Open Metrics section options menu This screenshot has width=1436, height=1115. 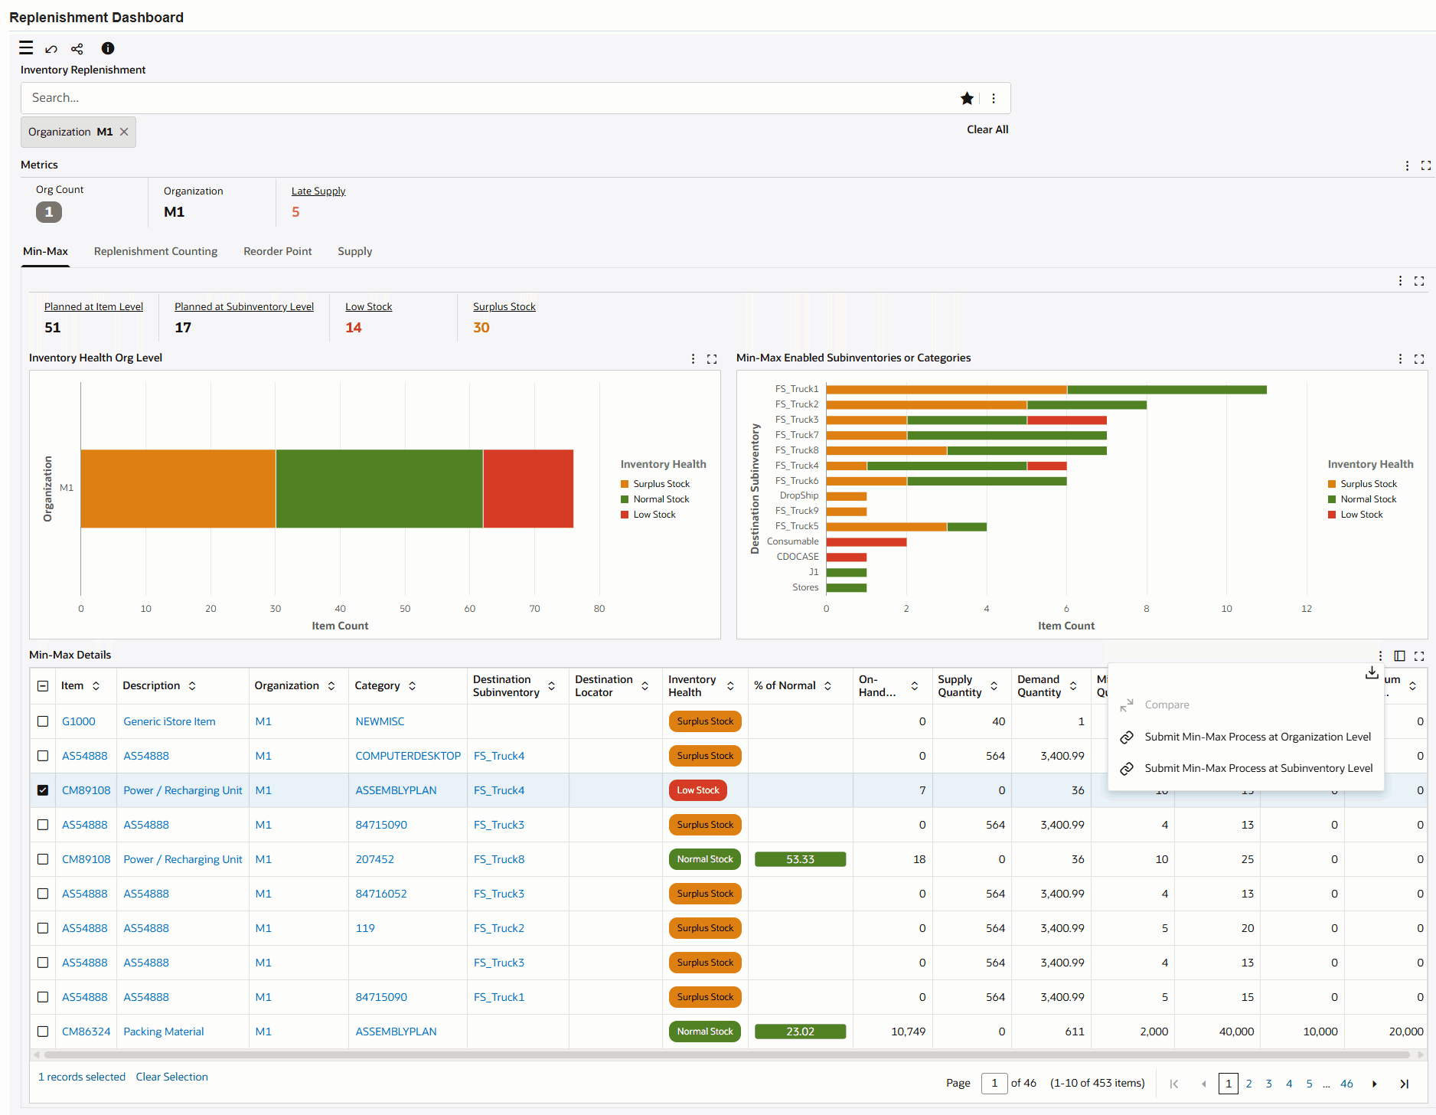[x=1407, y=165]
